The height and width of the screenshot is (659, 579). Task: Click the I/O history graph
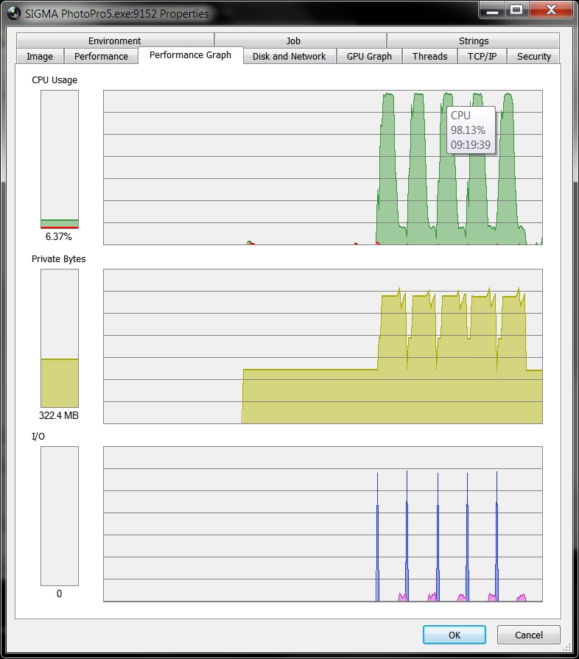click(x=323, y=524)
